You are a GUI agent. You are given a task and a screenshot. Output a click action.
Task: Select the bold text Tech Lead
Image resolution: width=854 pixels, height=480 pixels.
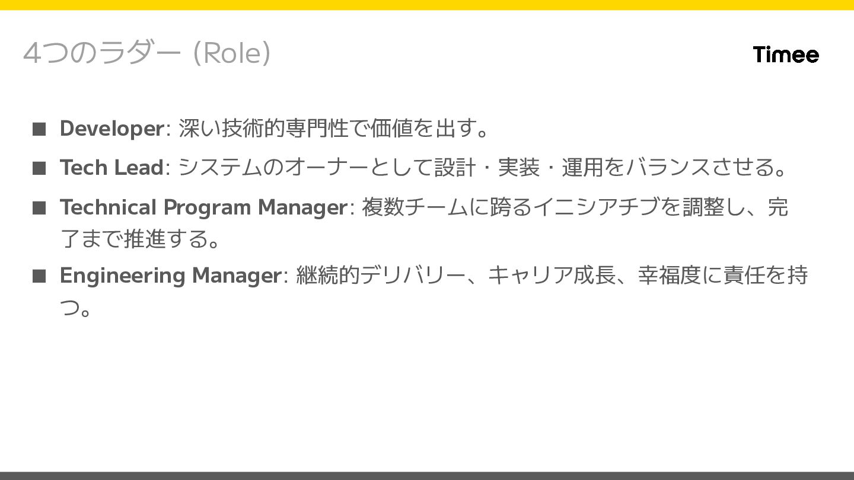point(111,168)
